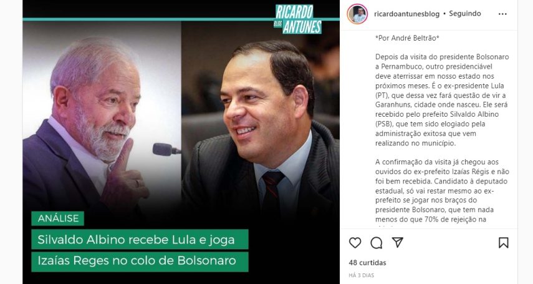Share the post via paper plane icon
533x284 pixels.
pyautogui.click(x=397, y=242)
